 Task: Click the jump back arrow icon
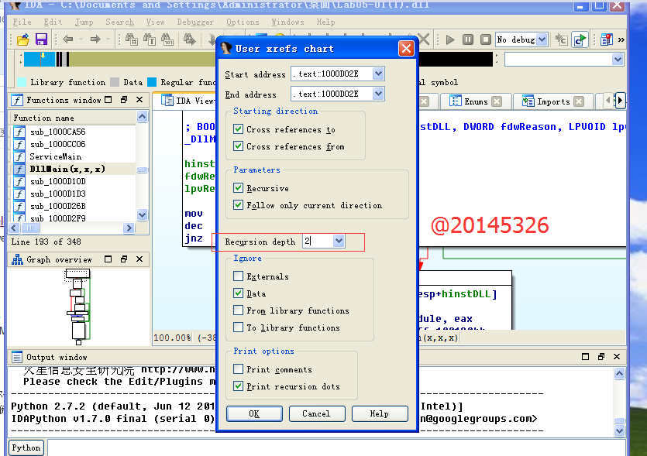[x=67, y=39]
